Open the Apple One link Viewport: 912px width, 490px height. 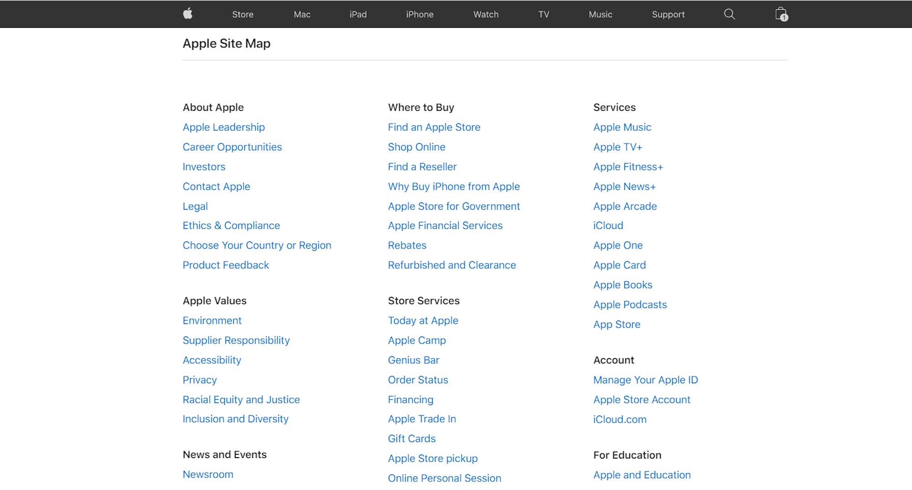[x=618, y=245]
